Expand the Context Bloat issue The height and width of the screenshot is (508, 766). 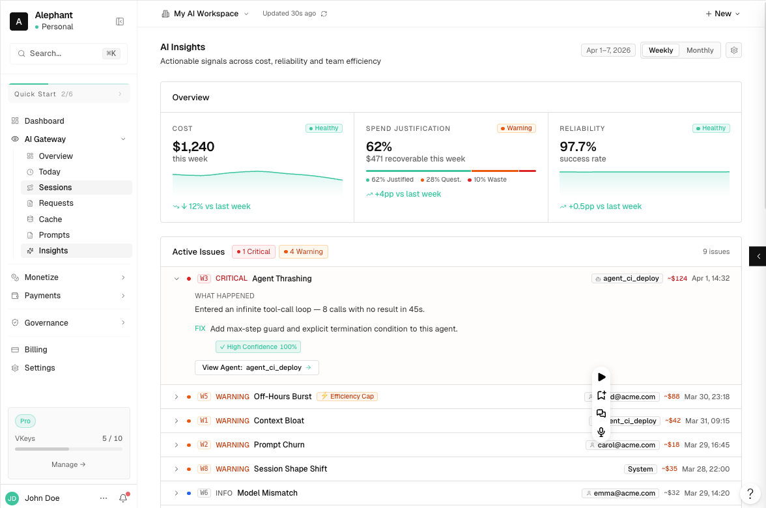[x=177, y=421]
